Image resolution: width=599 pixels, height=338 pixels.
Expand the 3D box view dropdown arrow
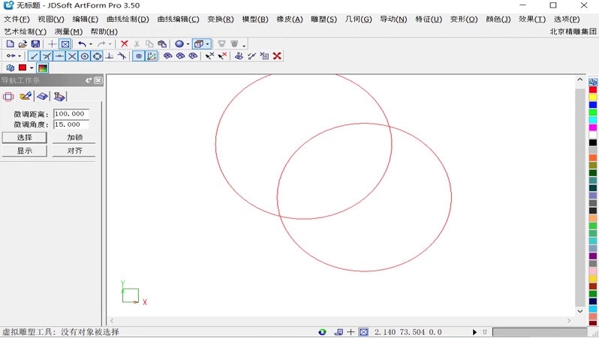pyautogui.click(x=207, y=44)
